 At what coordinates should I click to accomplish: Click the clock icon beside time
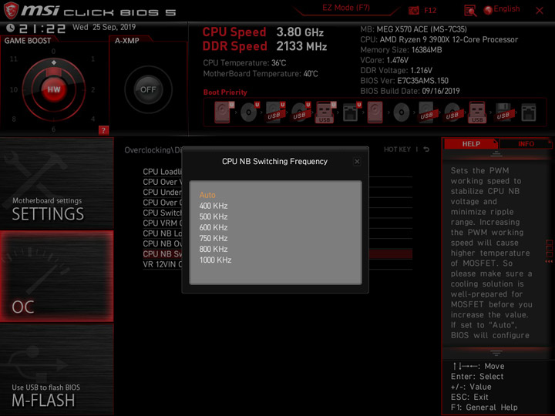pyautogui.click(x=10, y=28)
